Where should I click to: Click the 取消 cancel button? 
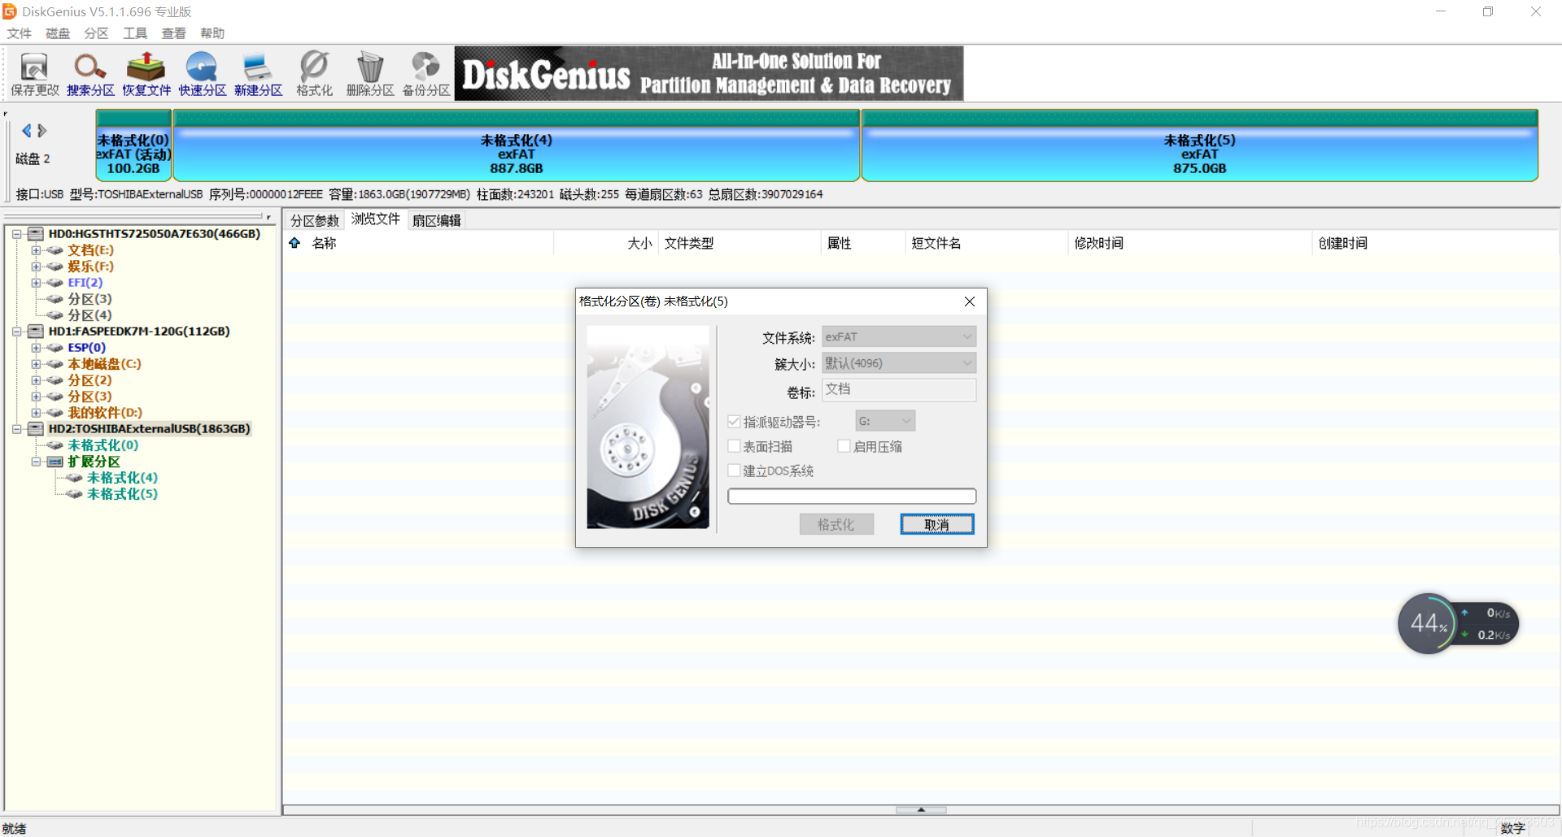937,525
